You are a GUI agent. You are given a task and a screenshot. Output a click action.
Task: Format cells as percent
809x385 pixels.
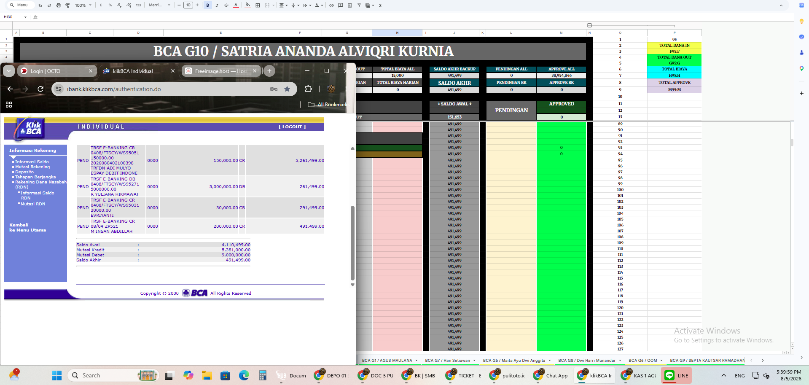(x=110, y=5)
